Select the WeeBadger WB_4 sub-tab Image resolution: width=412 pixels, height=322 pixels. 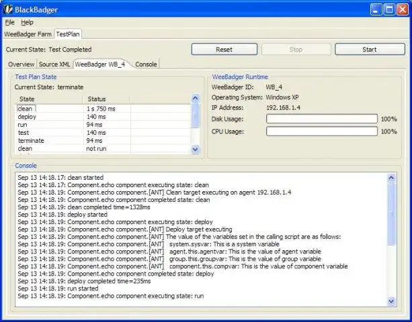(x=100, y=64)
